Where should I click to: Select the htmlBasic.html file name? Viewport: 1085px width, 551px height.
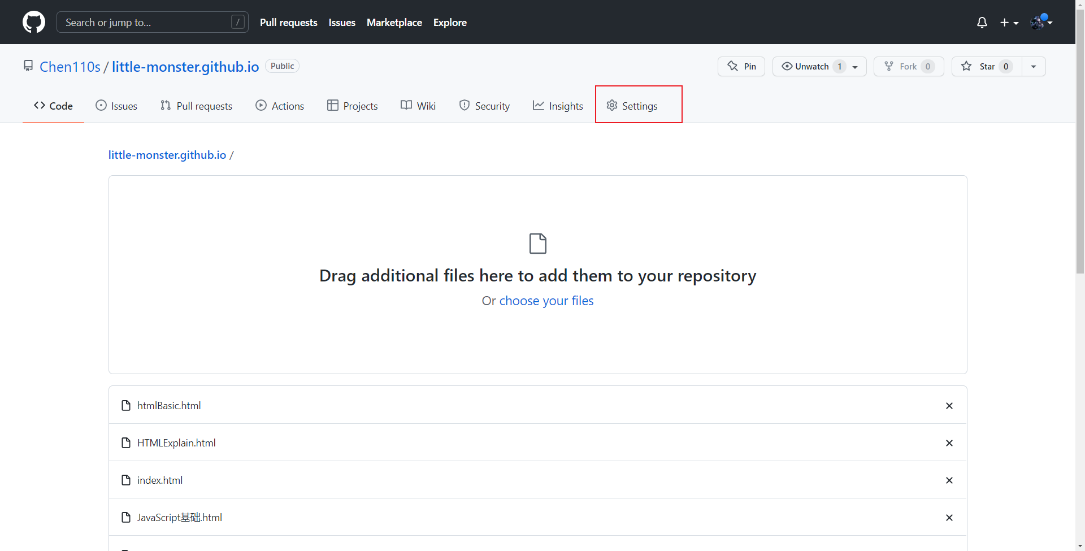(169, 406)
